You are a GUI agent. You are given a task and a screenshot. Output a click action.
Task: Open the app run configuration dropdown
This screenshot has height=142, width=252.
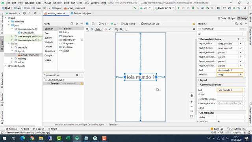click(145, 8)
